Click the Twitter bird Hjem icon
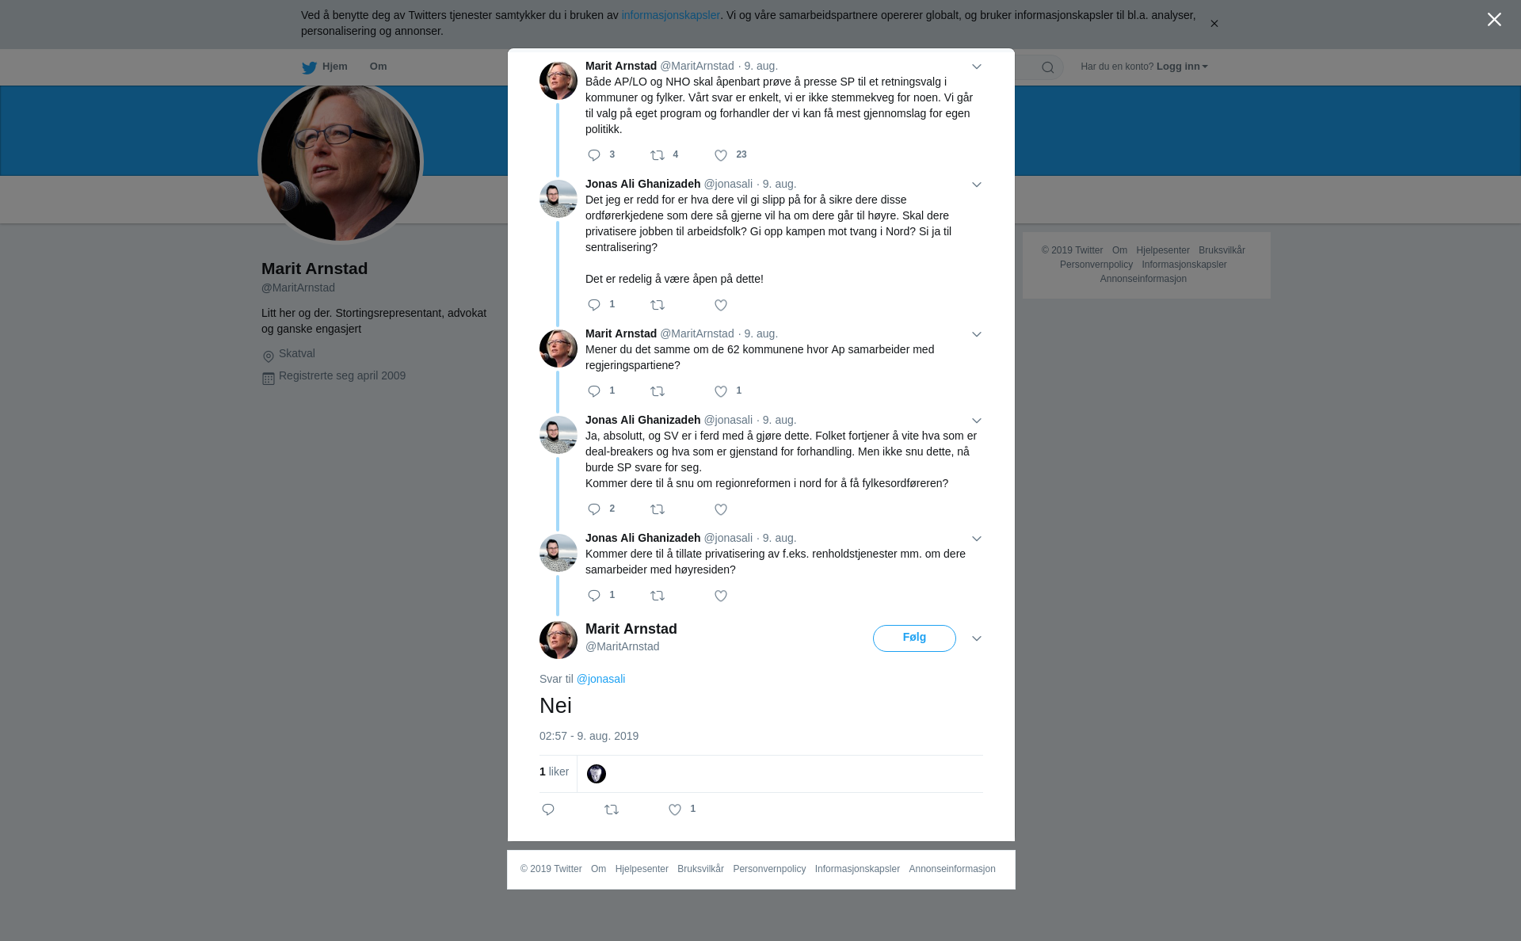Image resolution: width=1521 pixels, height=941 pixels. point(309,67)
